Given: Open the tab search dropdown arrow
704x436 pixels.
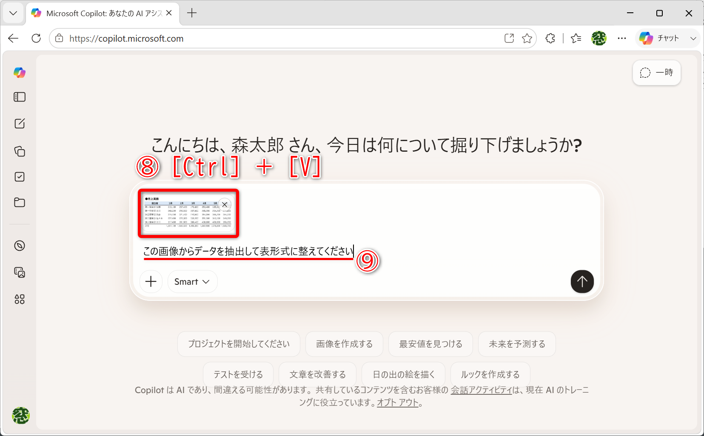Looking at the screenshot, I should click(13, 13).
